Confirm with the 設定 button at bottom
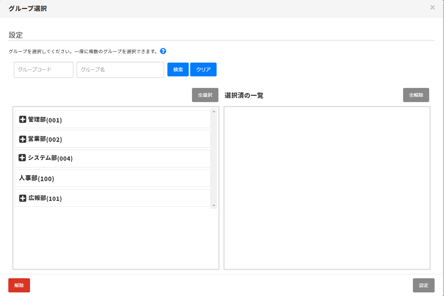This screenshot has width=444, height=296. tap(423, 285)
